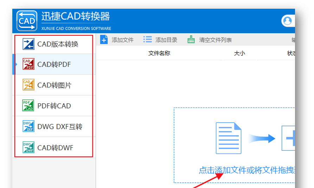This screenshot has height=188, width=314.
Task: Click the orange CAD转图片 sidebar icon
Action: click(x=28, y=85)
